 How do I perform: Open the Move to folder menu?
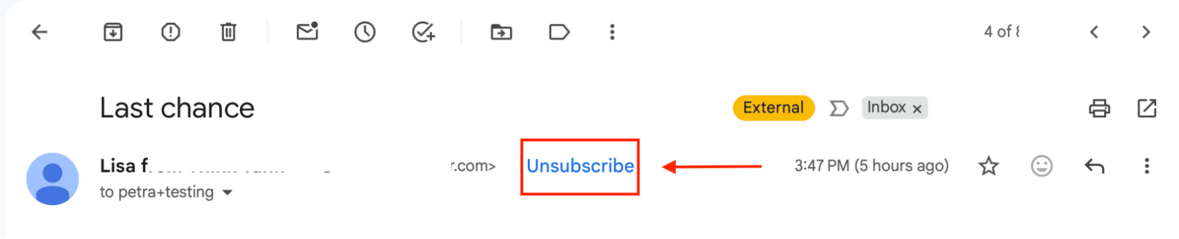[501, 32]
